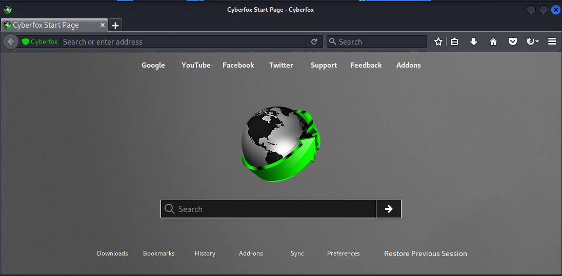Open the Pocket icon in toolbar

pos(513,42)
